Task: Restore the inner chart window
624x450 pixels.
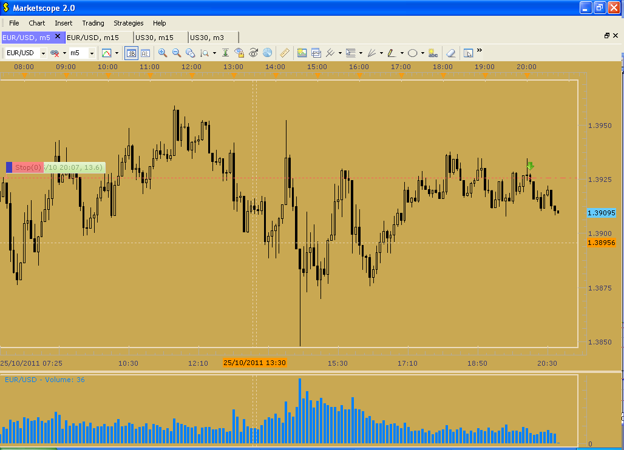Action: point(606,36)
